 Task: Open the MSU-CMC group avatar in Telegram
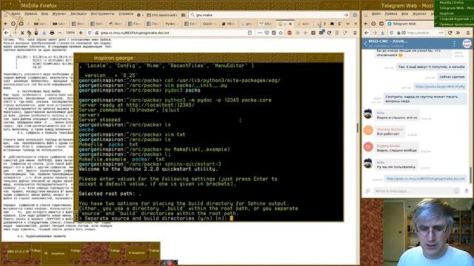point(467,44)
